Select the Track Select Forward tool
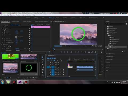The height and width of the screenshot is (96, 128). coord(43,59)
